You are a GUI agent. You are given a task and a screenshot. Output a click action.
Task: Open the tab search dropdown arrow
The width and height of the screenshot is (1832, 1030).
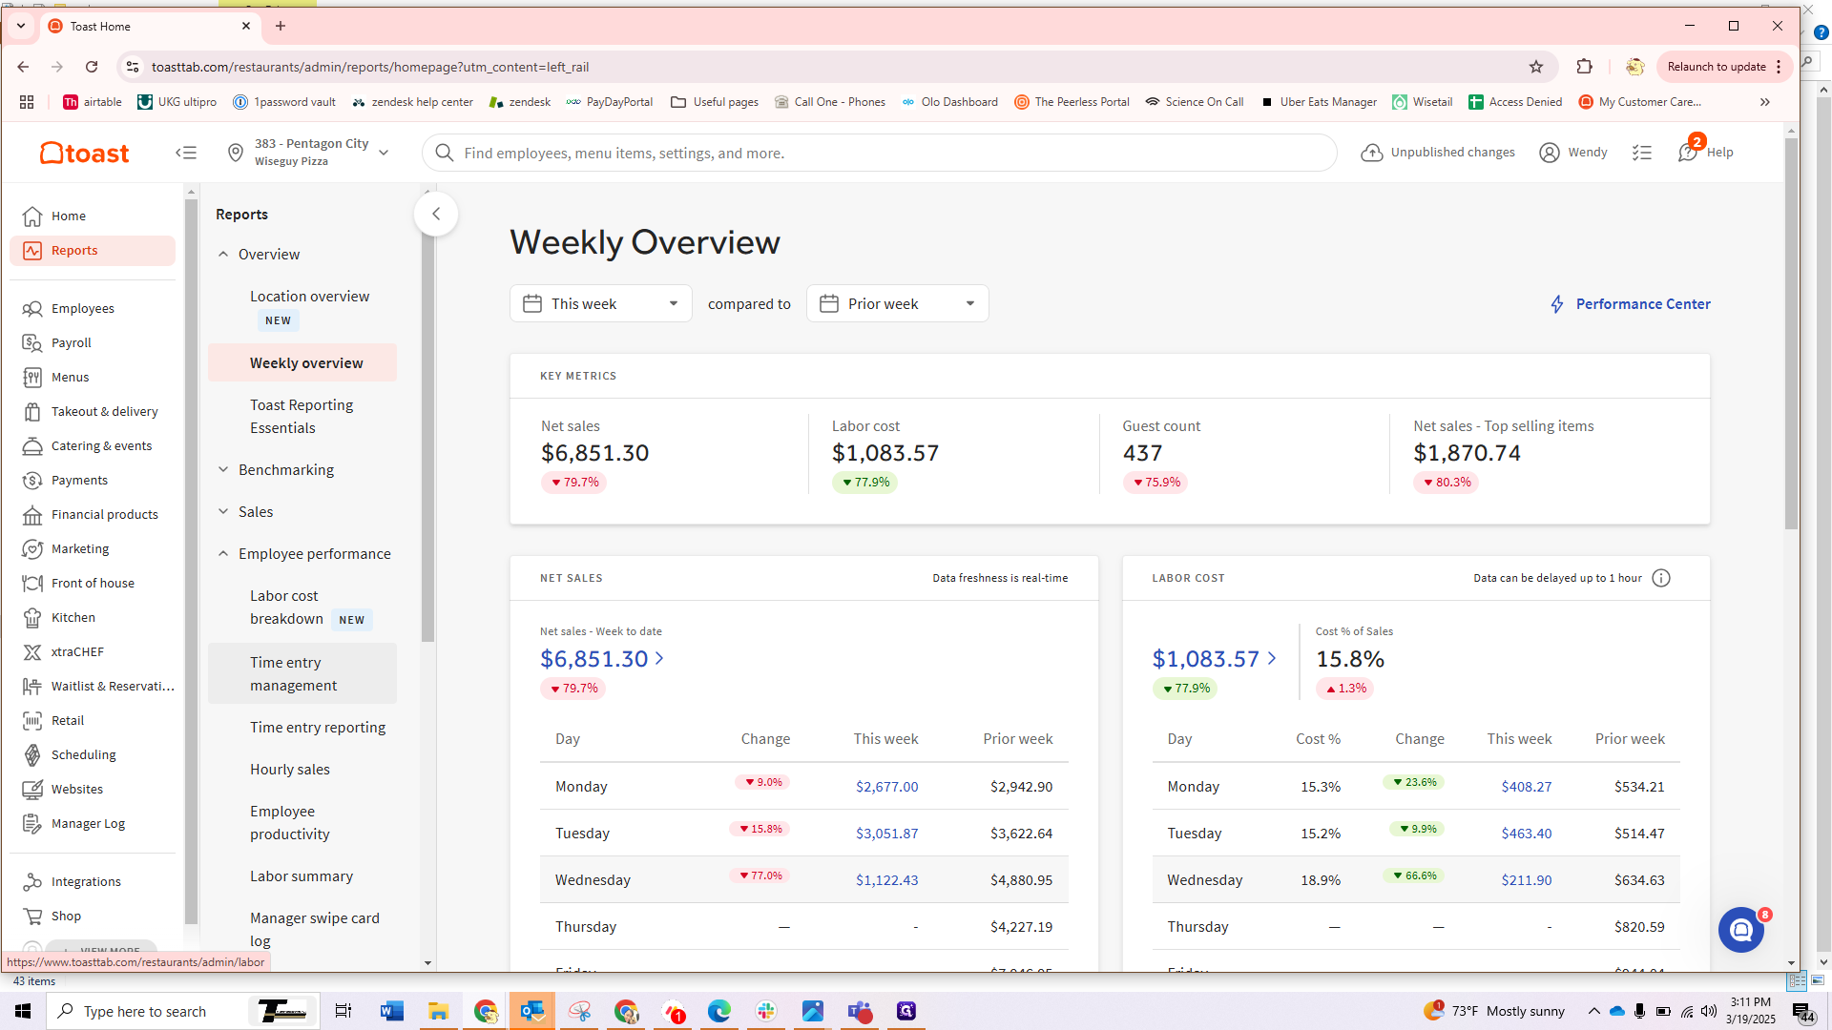tap(20, 26)
